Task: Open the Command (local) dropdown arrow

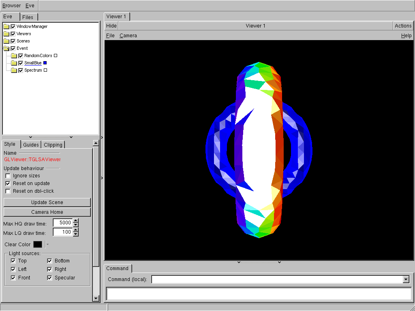Action: point(406,279)
